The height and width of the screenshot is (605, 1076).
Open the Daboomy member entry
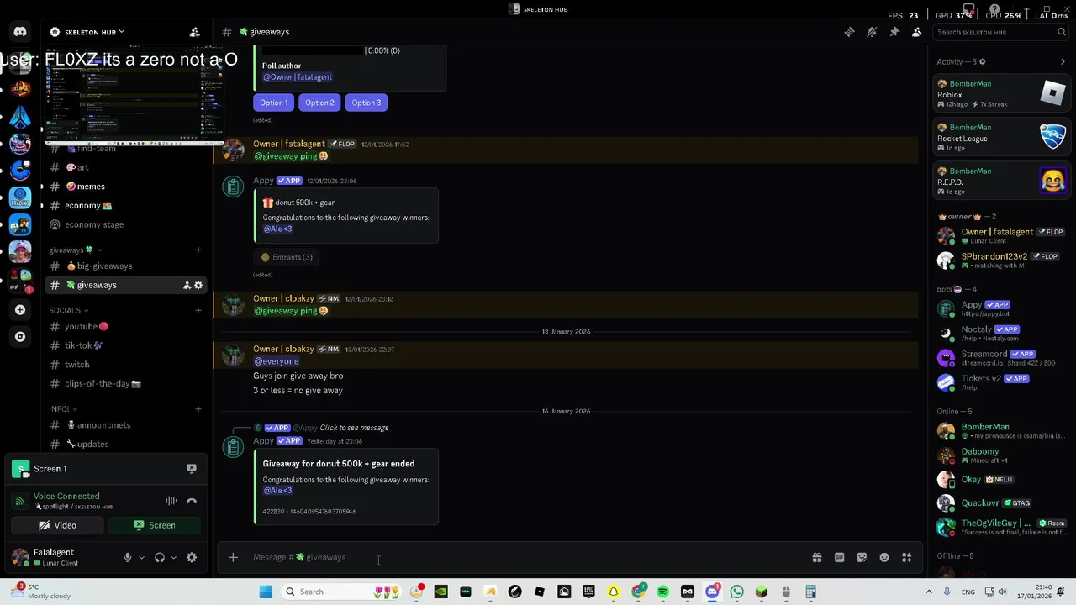click(x=1001, y=455)
